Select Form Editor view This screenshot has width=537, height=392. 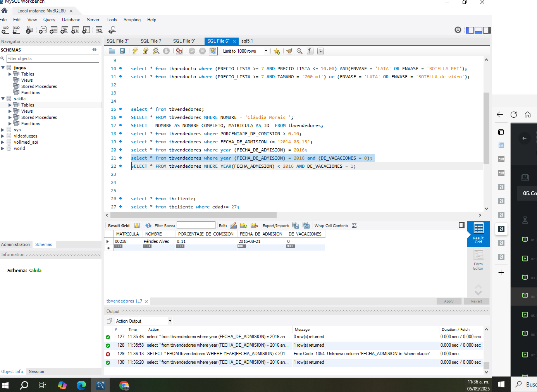point(478,260)
